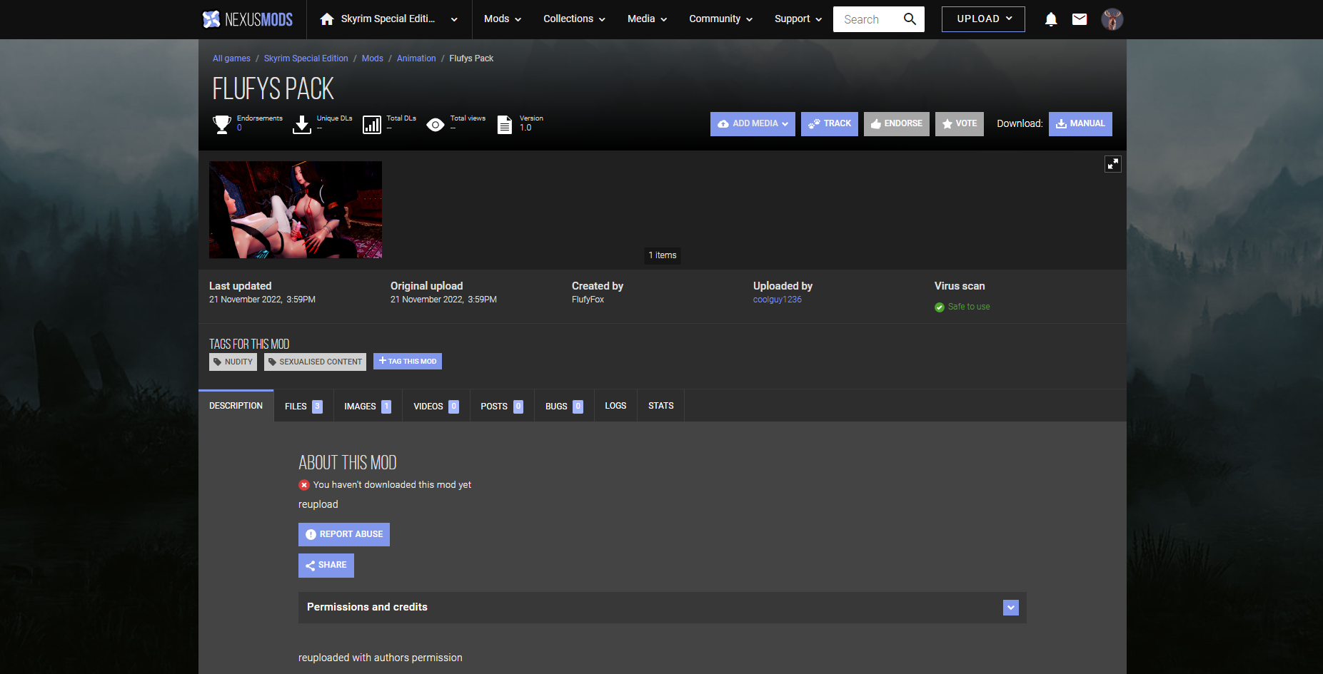Click the home icon beside Skyrim Special Edition
Screen dimensions: 1323x674
(327, 19)
